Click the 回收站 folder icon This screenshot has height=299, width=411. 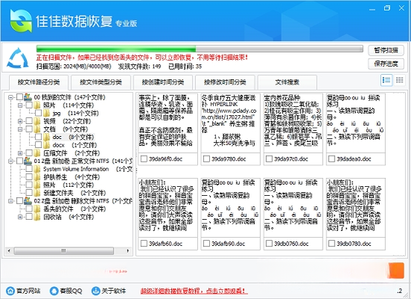37,217
